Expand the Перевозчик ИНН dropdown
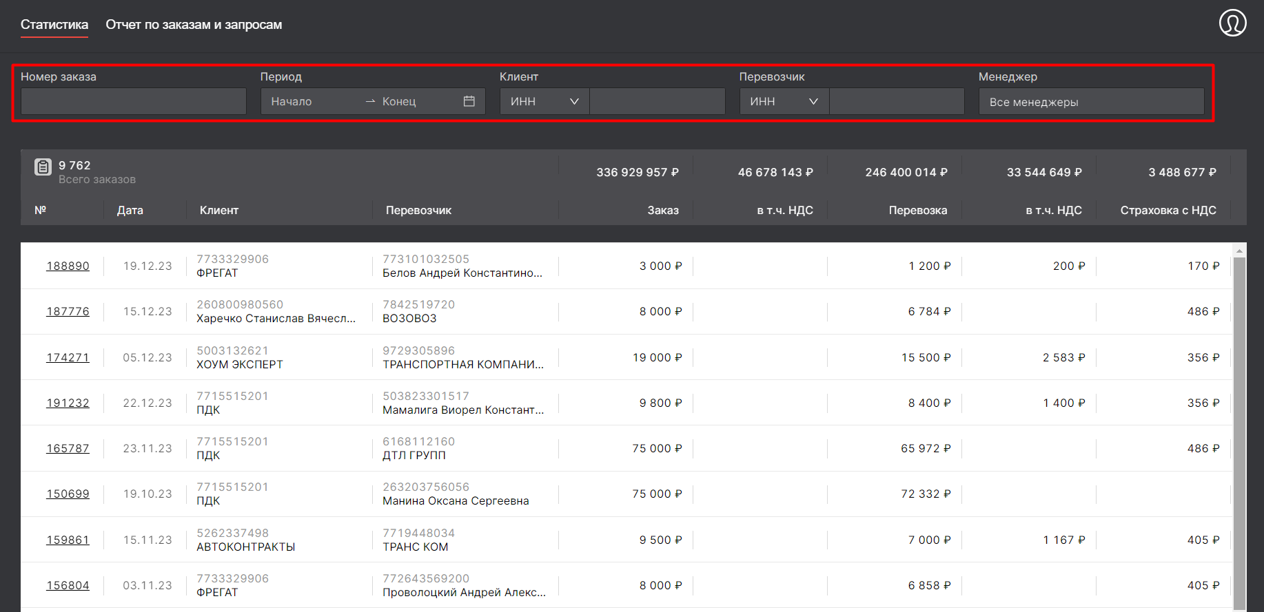This screenshot has height=612, width=1264. pos(784,101)
